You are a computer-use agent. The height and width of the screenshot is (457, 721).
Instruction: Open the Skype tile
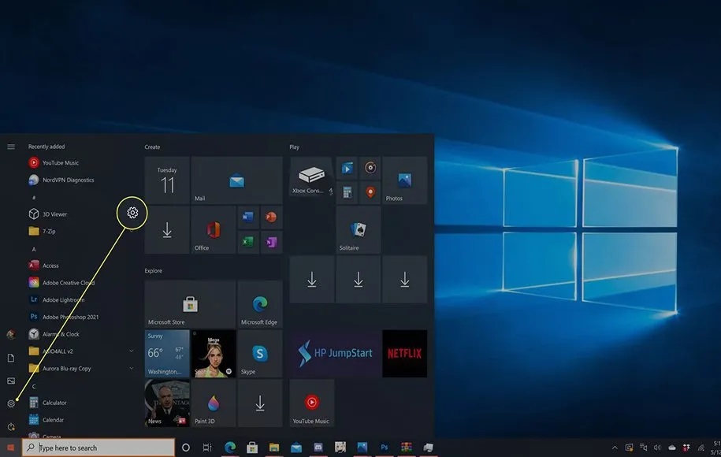click(260, 354)
